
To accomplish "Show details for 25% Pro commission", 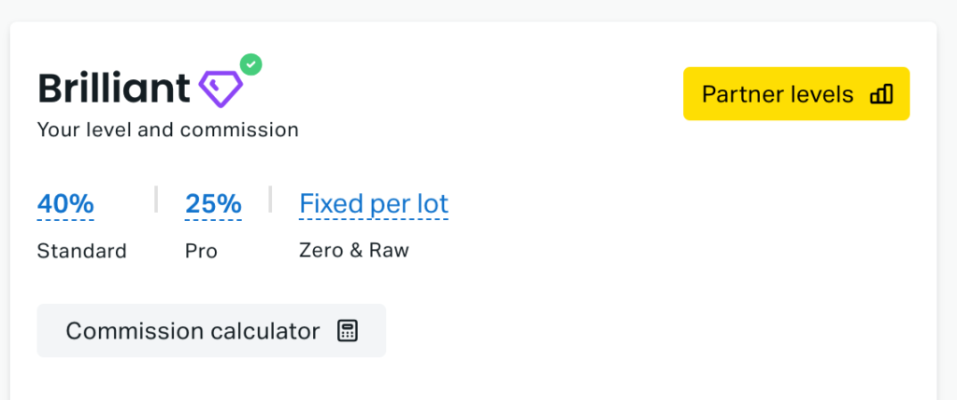I will pos(213,203).
